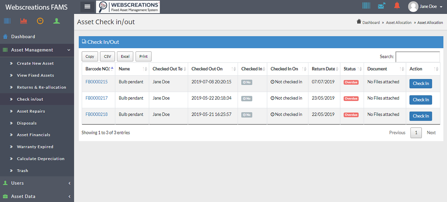Click the home icon in breadcrumb
The height and width of the screenshot is (202, 447).
click(359, 22)
